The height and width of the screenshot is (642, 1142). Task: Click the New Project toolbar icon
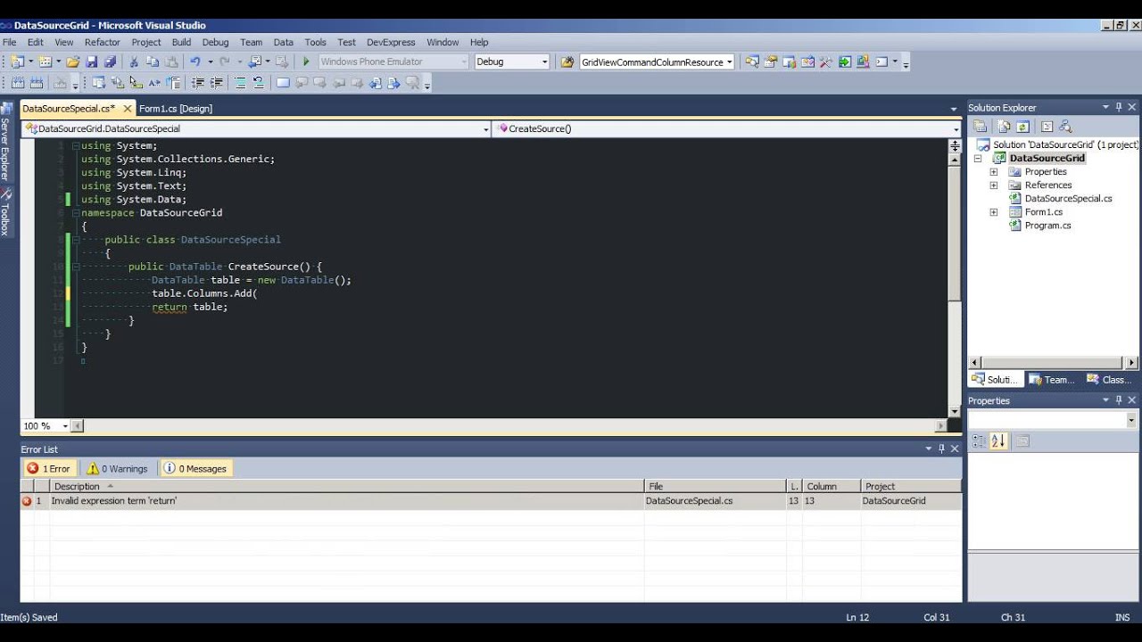click(x=17, y=62)
